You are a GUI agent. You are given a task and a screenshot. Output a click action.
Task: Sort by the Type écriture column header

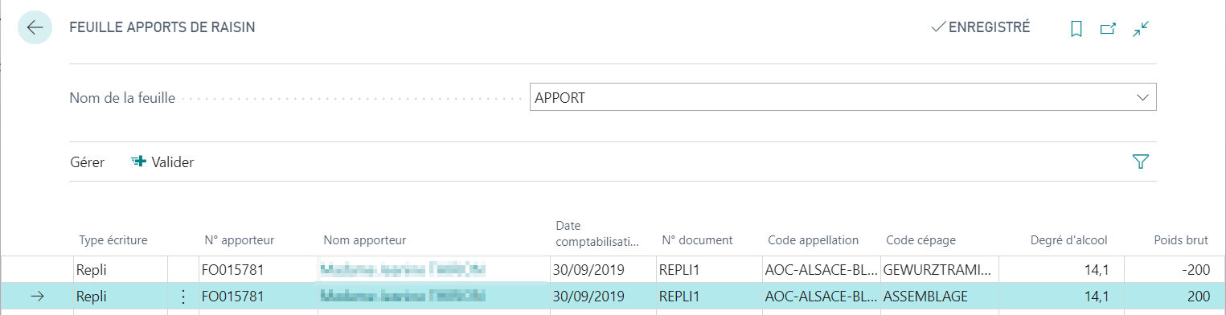(113, 239)
